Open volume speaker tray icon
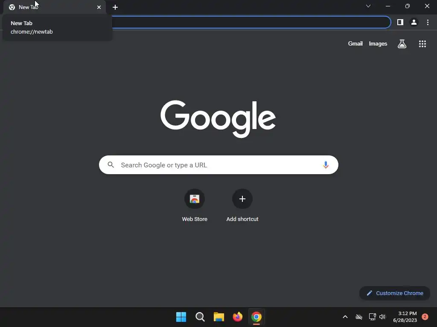Screen dimensions: 437x327 pos(382,317)
